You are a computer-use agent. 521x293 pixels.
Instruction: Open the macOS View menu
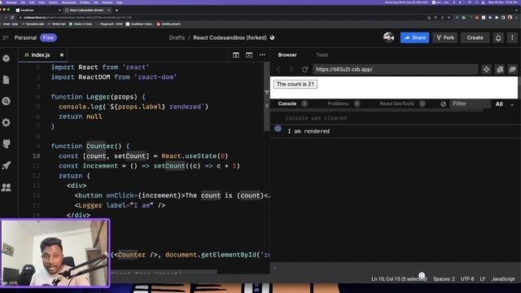point(42,2)
